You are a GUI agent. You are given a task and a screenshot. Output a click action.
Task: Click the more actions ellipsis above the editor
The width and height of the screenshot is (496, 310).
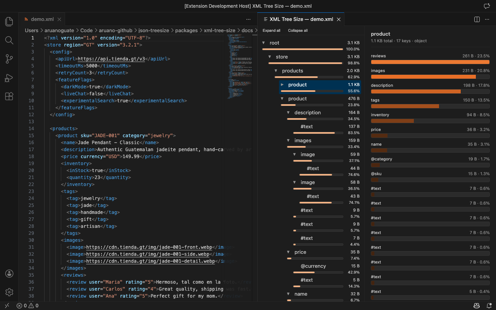click(x=248, y=19)
